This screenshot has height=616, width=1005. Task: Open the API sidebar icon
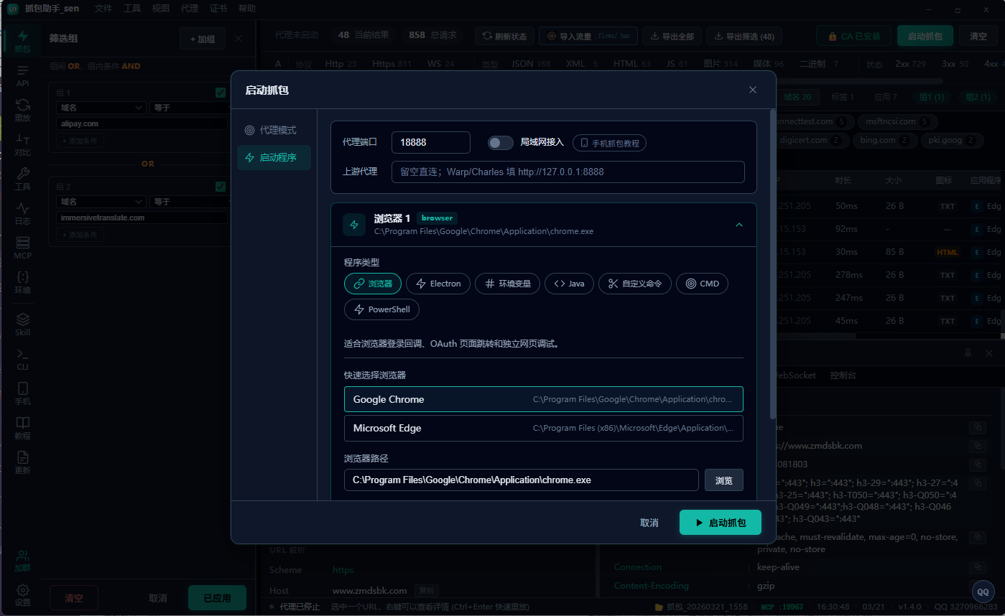coord(22,75)
